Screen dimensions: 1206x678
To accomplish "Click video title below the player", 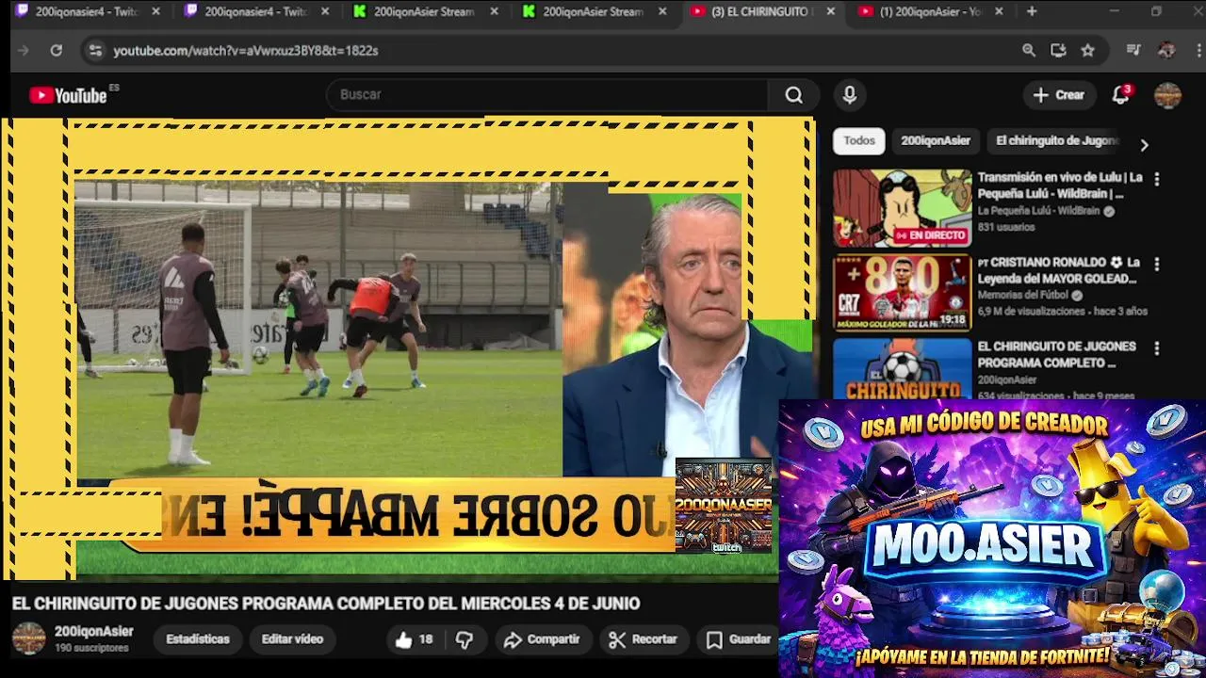I will [x=326, y=604].
